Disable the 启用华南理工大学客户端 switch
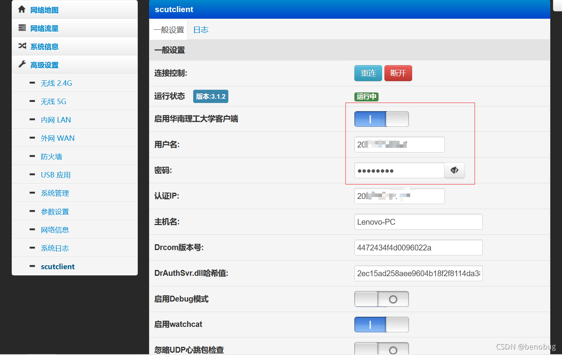This screenshot has width=562, height=355. (x=381, y=119)
